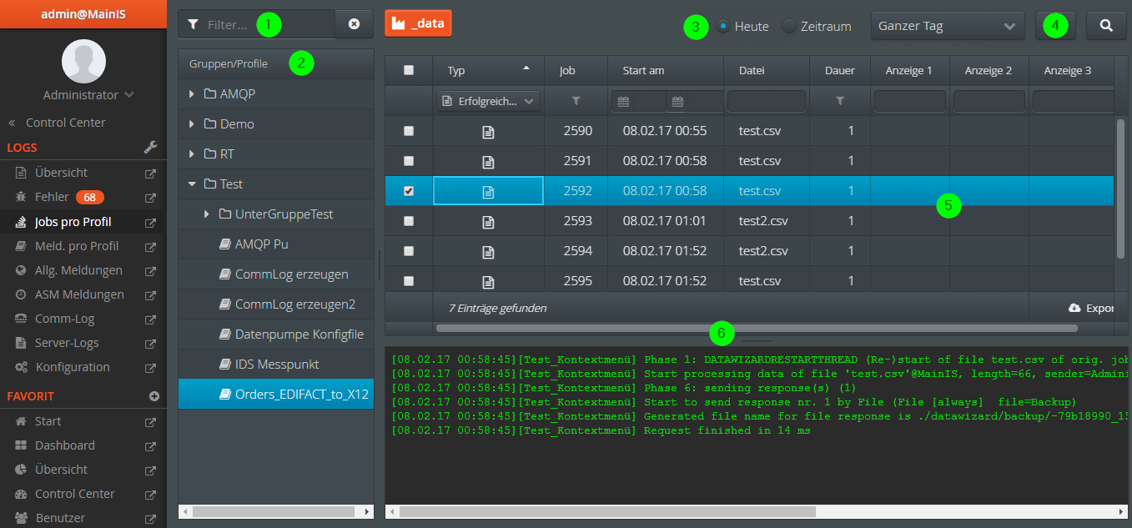
Task: Select the Heute radio button
Action: pos(722,26)
